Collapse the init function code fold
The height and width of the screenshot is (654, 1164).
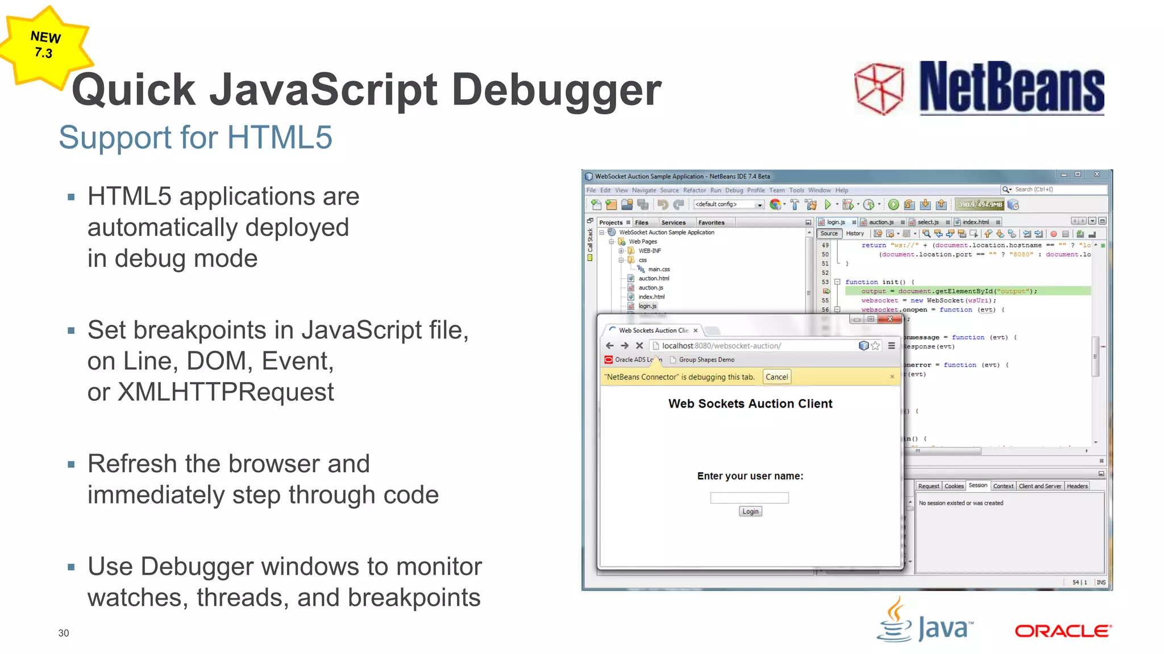click(x=837, y=282)
